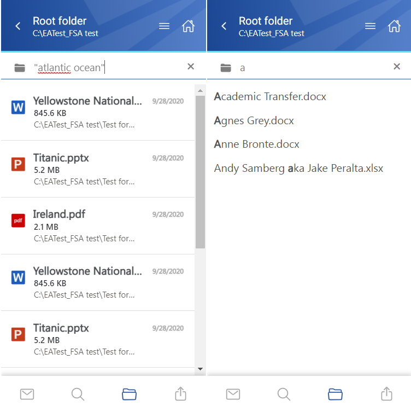
Task: Clear the "a" search field
Action: point(397,67)
